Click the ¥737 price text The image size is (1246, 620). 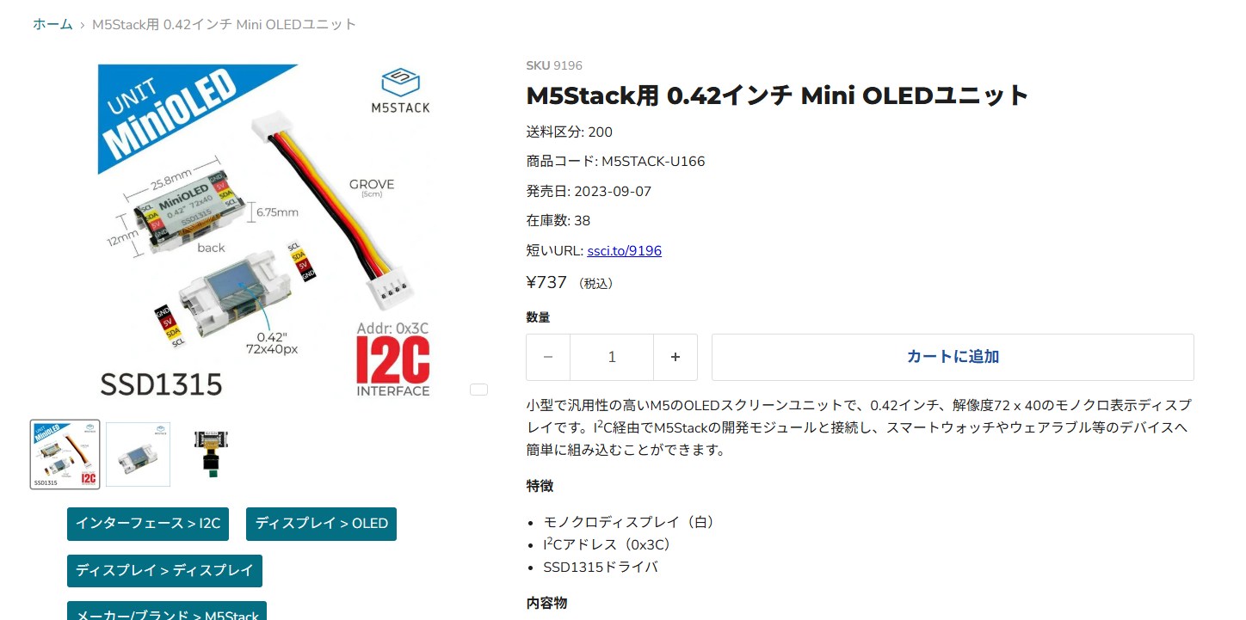(546, 282)
